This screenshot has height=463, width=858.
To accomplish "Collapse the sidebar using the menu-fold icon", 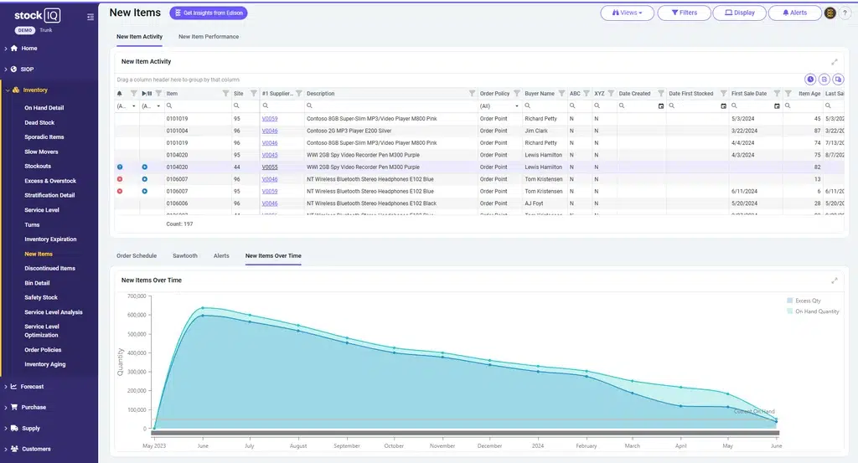I will point(90,17).
